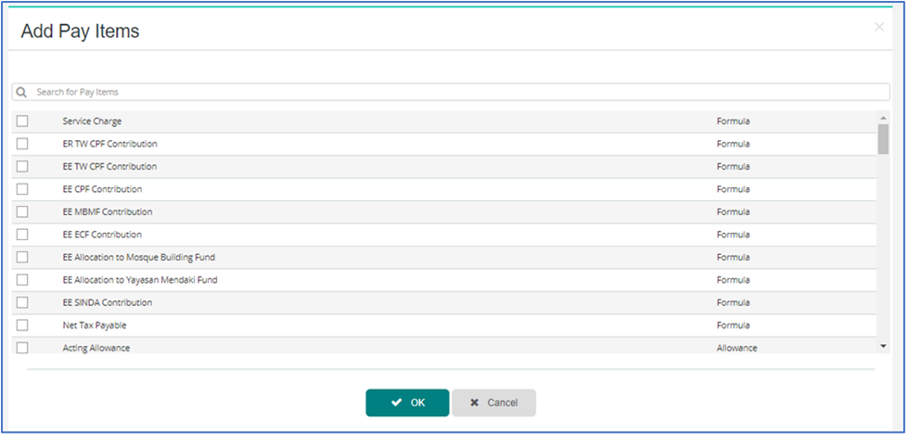906x434 pixels.
Task: Tick EE MBMF Contribution checkbox
Action: [22, 211]
